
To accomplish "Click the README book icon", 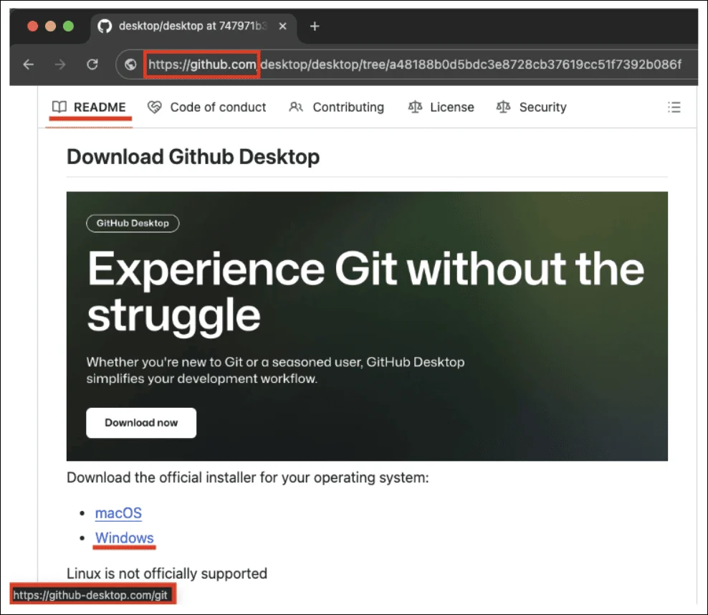I will [59, 106].
